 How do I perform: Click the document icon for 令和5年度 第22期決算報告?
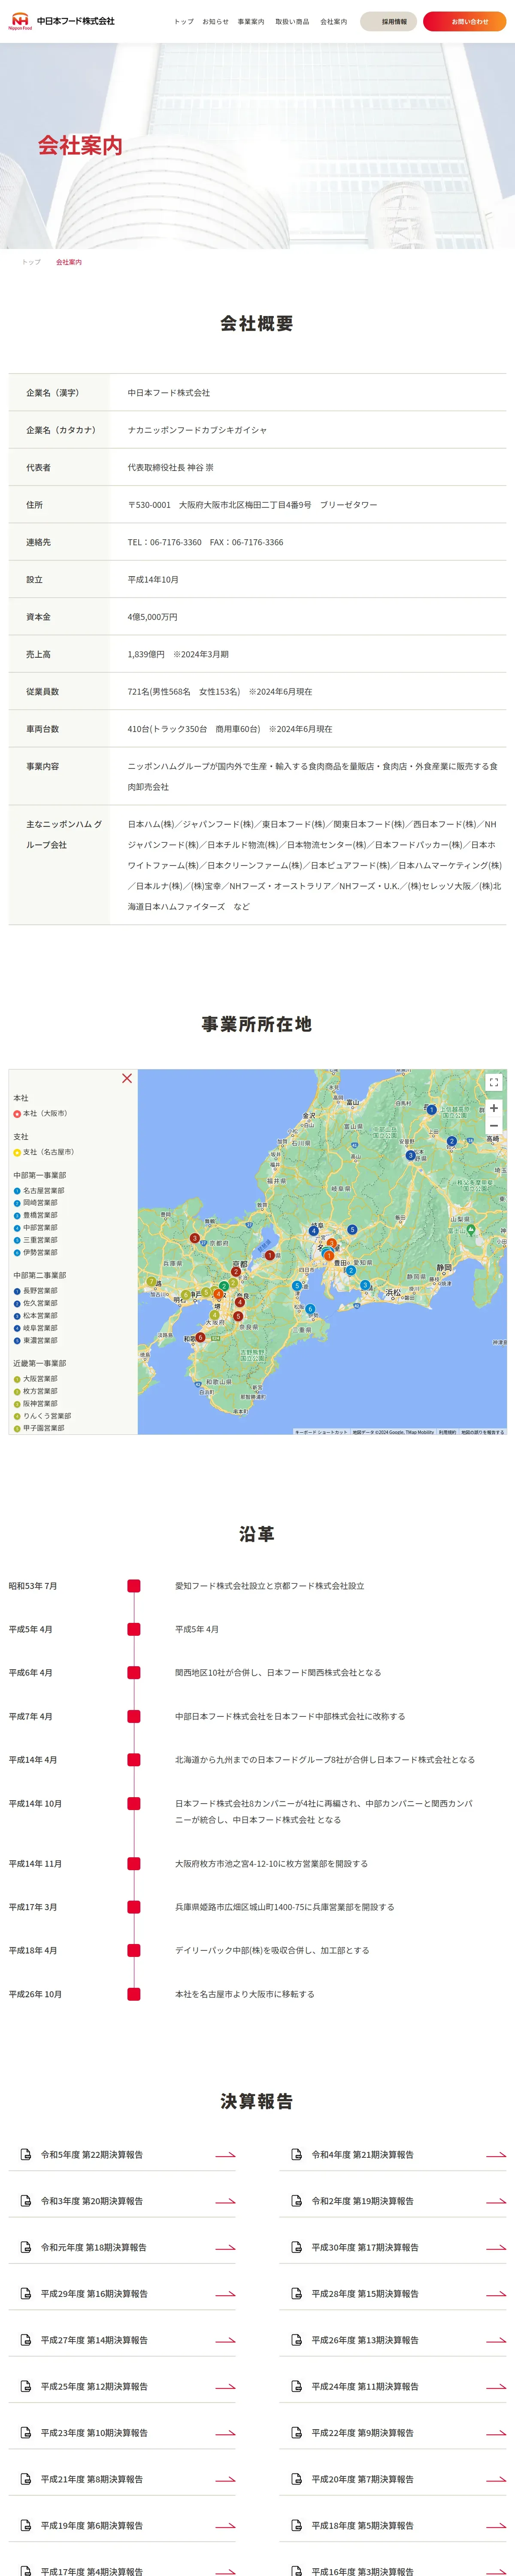26,2155
